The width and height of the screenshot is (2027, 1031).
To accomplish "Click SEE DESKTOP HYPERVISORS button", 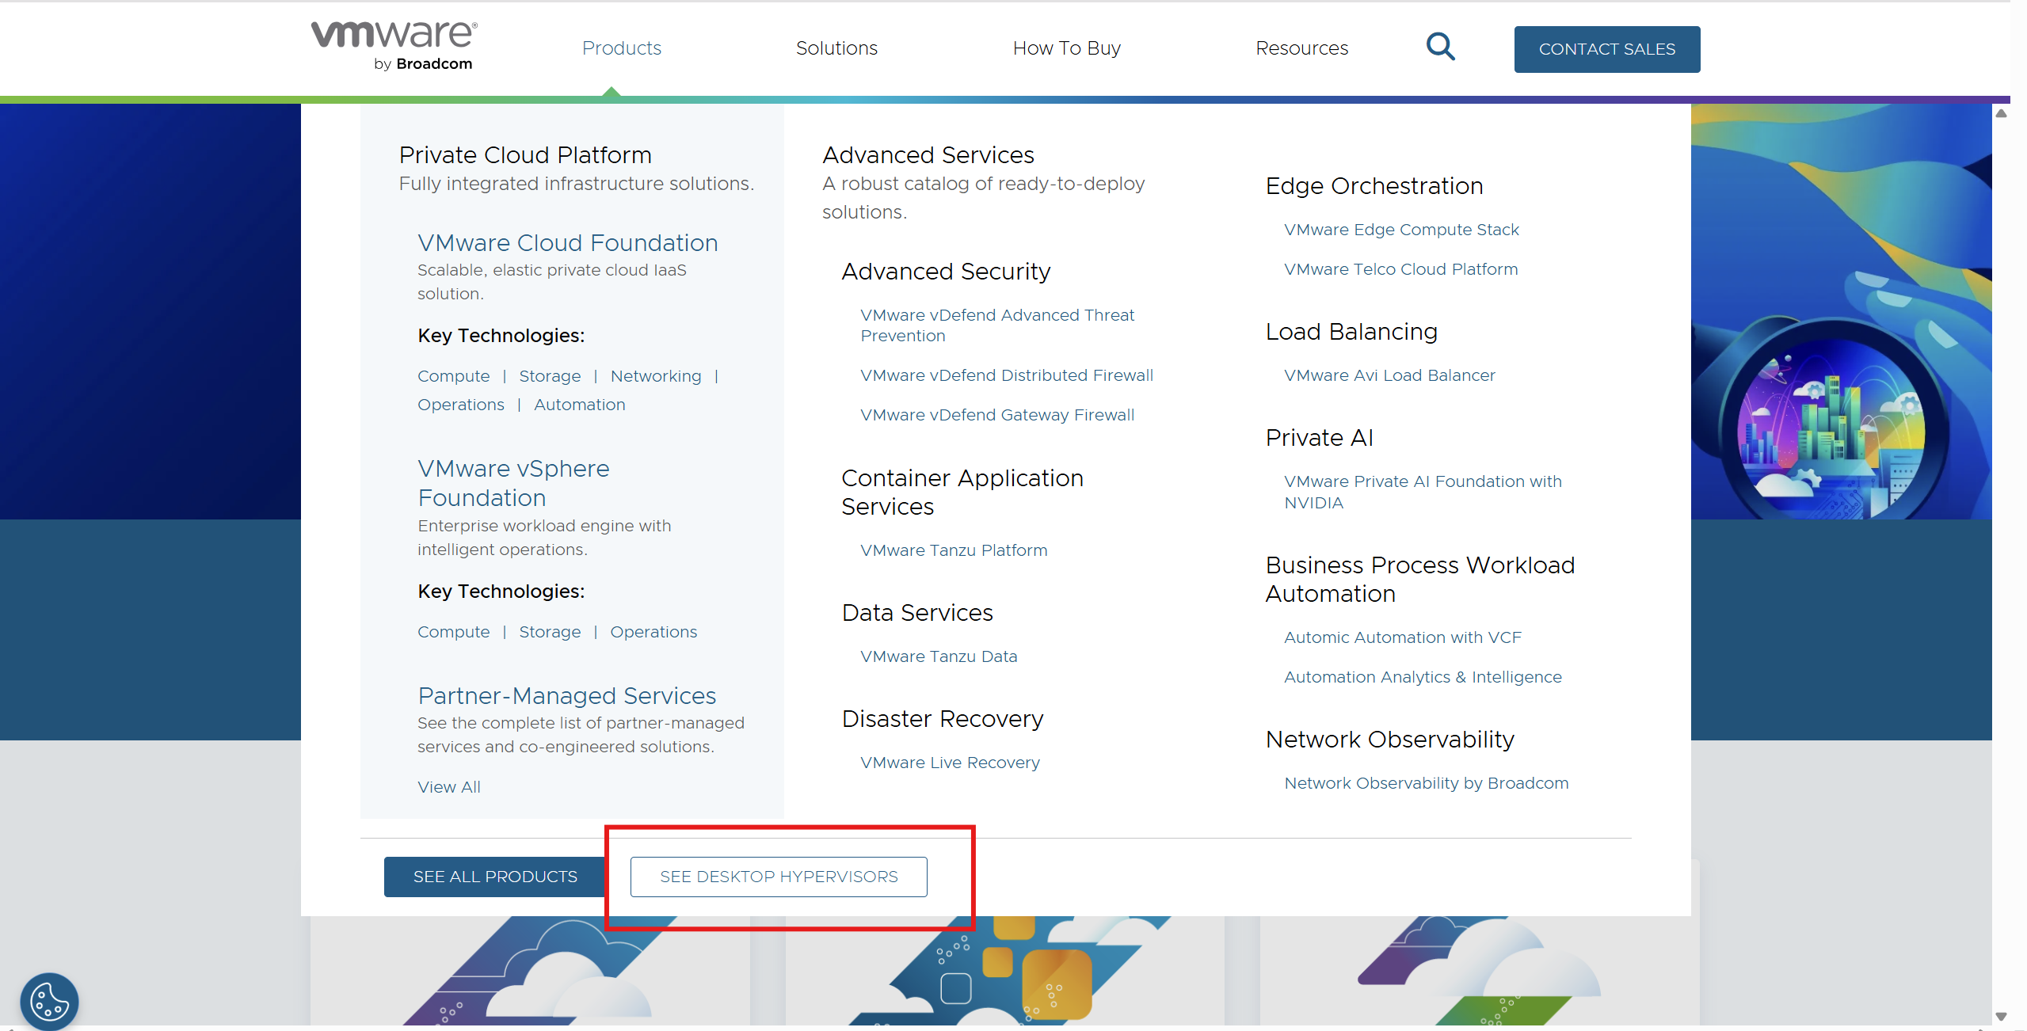I will point(779,877).
